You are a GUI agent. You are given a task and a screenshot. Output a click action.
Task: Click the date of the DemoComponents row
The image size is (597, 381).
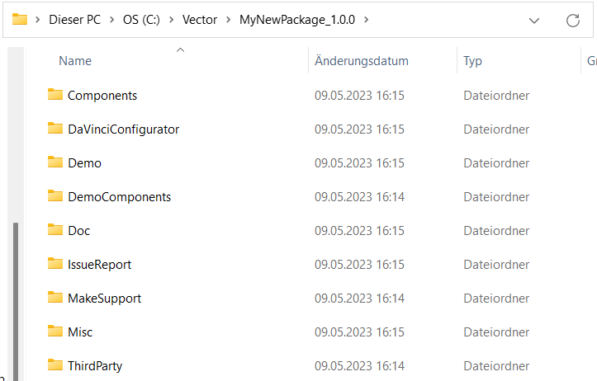click(x=359, y=197)
